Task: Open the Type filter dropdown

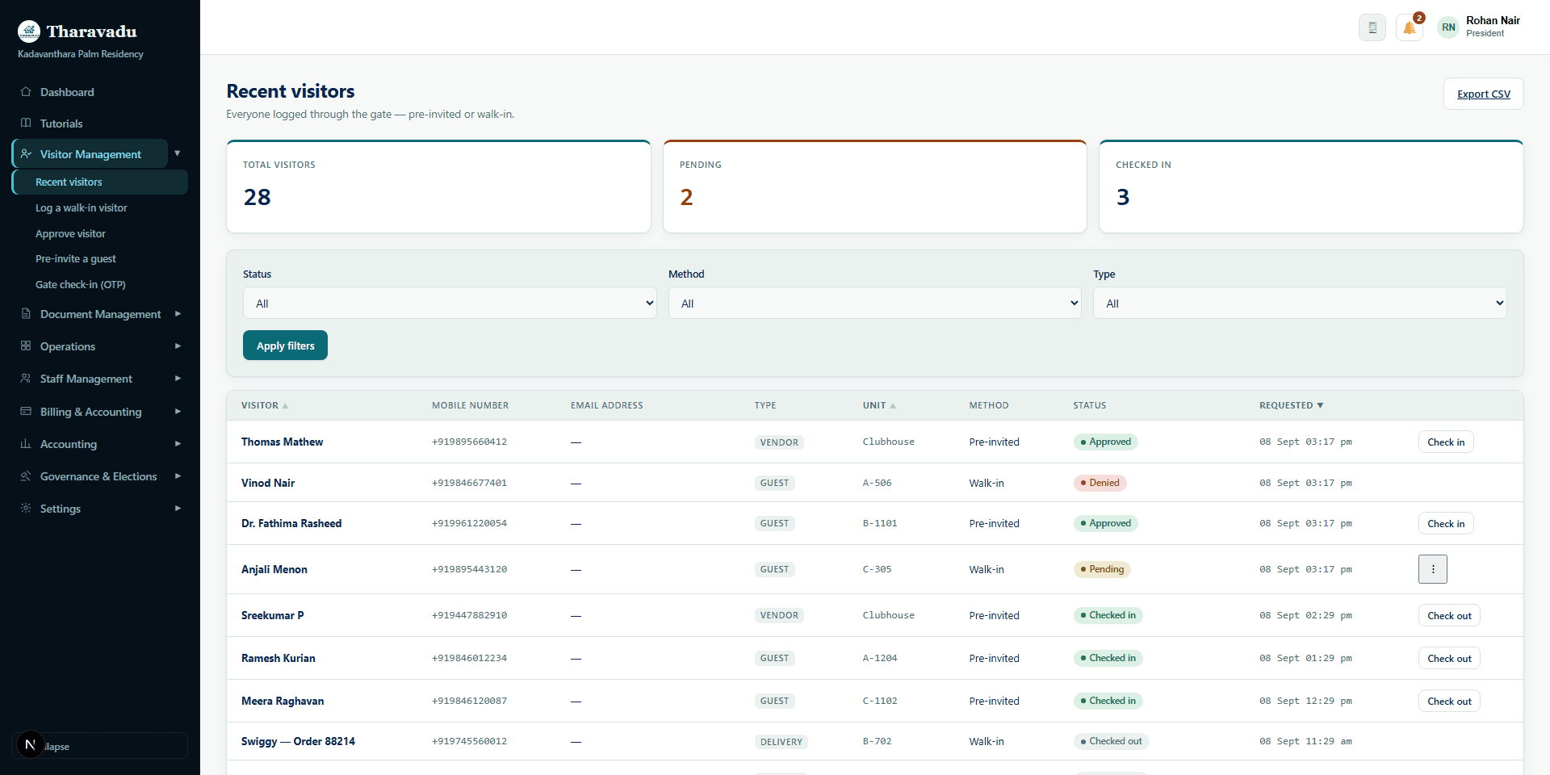Action: (1300, 304)
